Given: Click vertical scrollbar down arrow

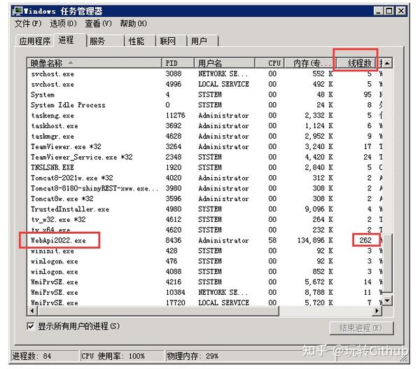Looking at the screenshot, I should tap(387, 300).
